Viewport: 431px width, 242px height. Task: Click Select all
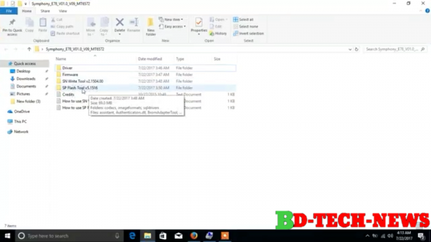pyautogui.click(x=244, y=19)
